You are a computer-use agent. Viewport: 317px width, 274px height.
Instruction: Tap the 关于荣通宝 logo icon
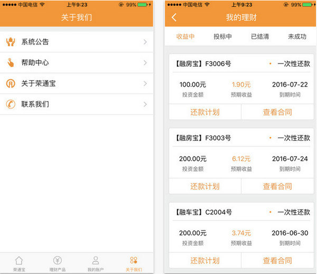click(x=11, y=84)
